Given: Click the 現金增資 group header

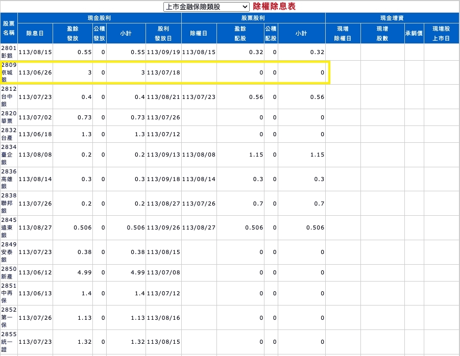Looking at the screenshot, I should (x=392, y=18).
